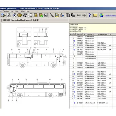Click the Serial number label

74,25
